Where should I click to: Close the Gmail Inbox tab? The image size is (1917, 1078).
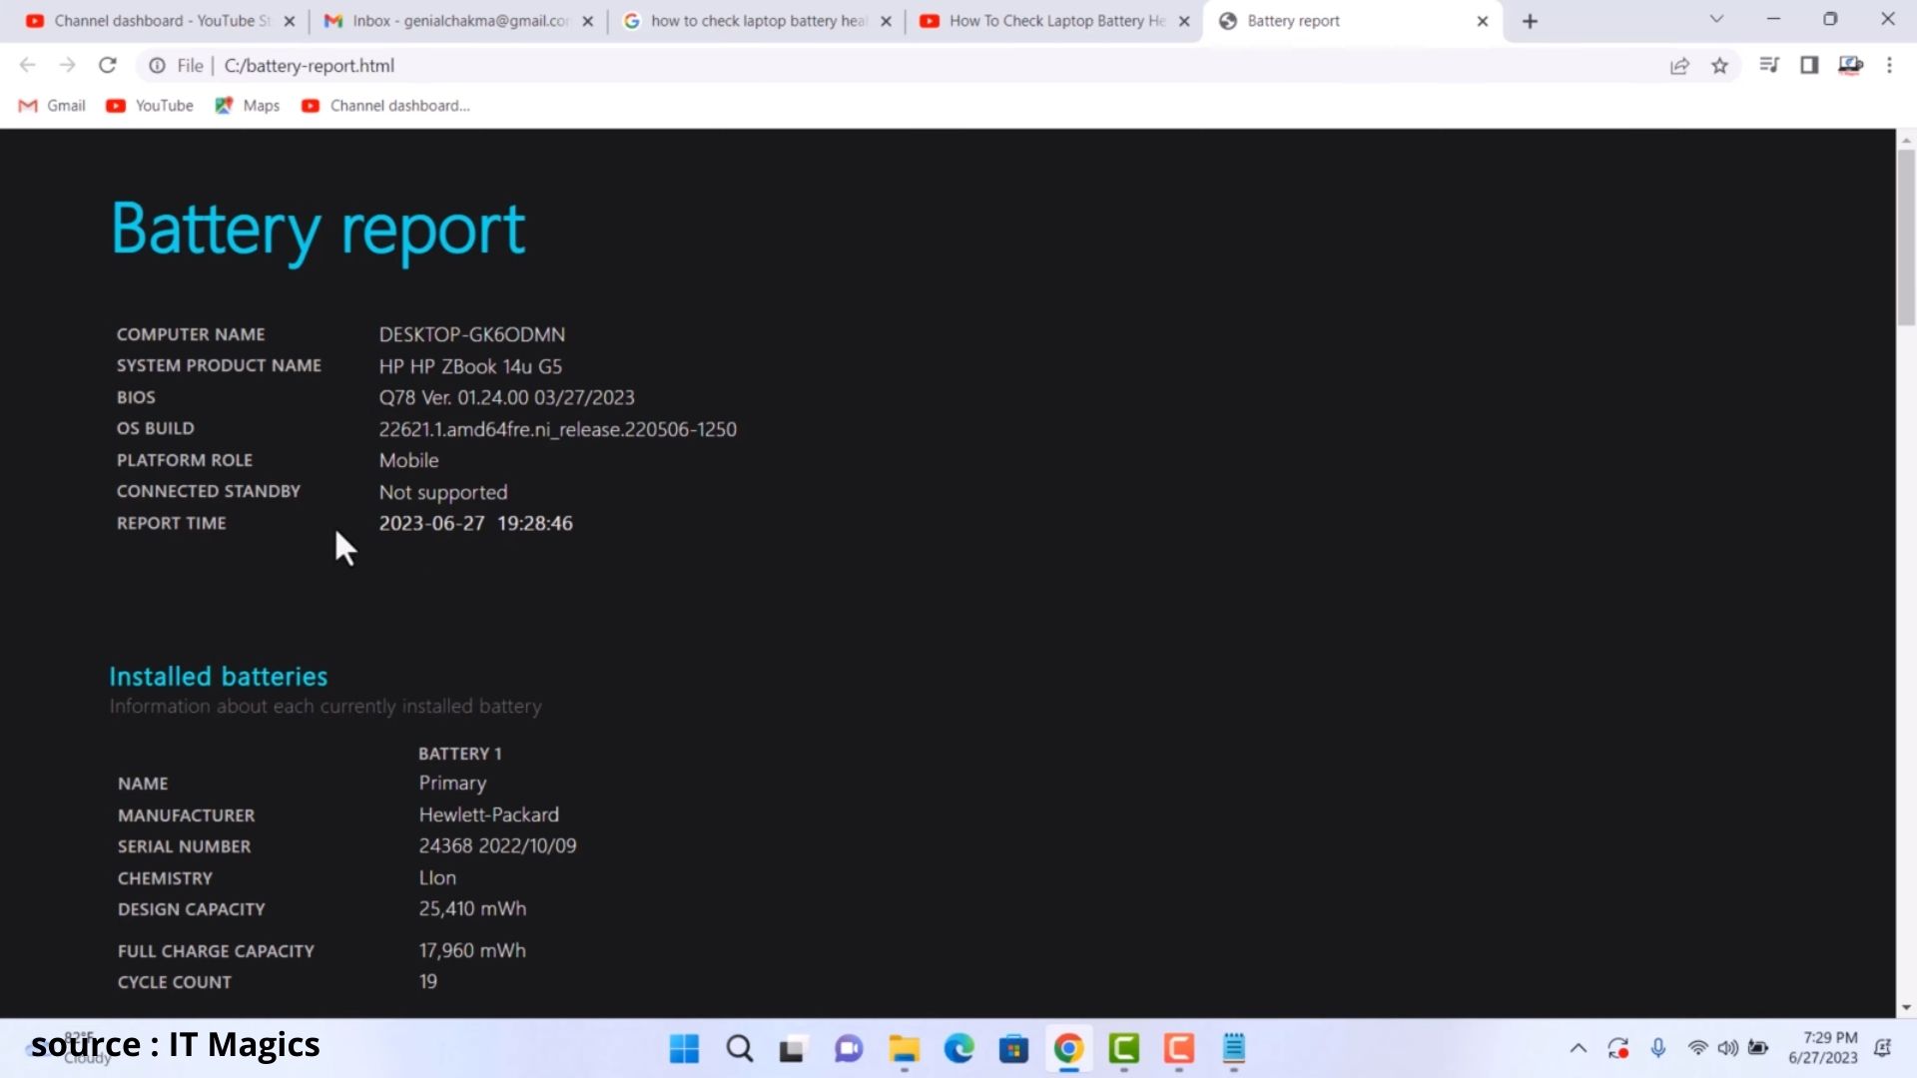(587, 21)
